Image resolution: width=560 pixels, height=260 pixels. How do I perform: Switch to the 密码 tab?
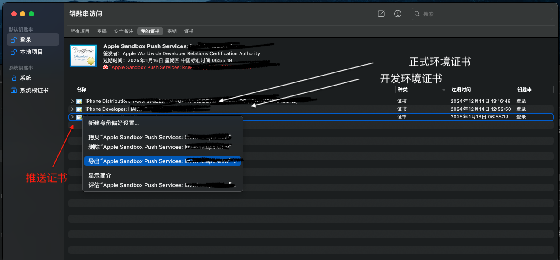(x=102, y=31)
